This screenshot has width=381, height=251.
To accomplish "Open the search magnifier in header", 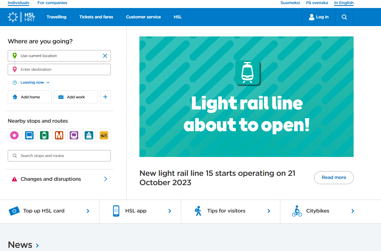I will 344,17.
